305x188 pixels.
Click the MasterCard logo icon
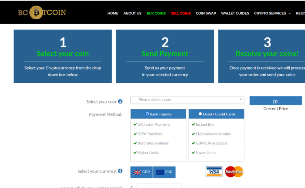point(234,172)
